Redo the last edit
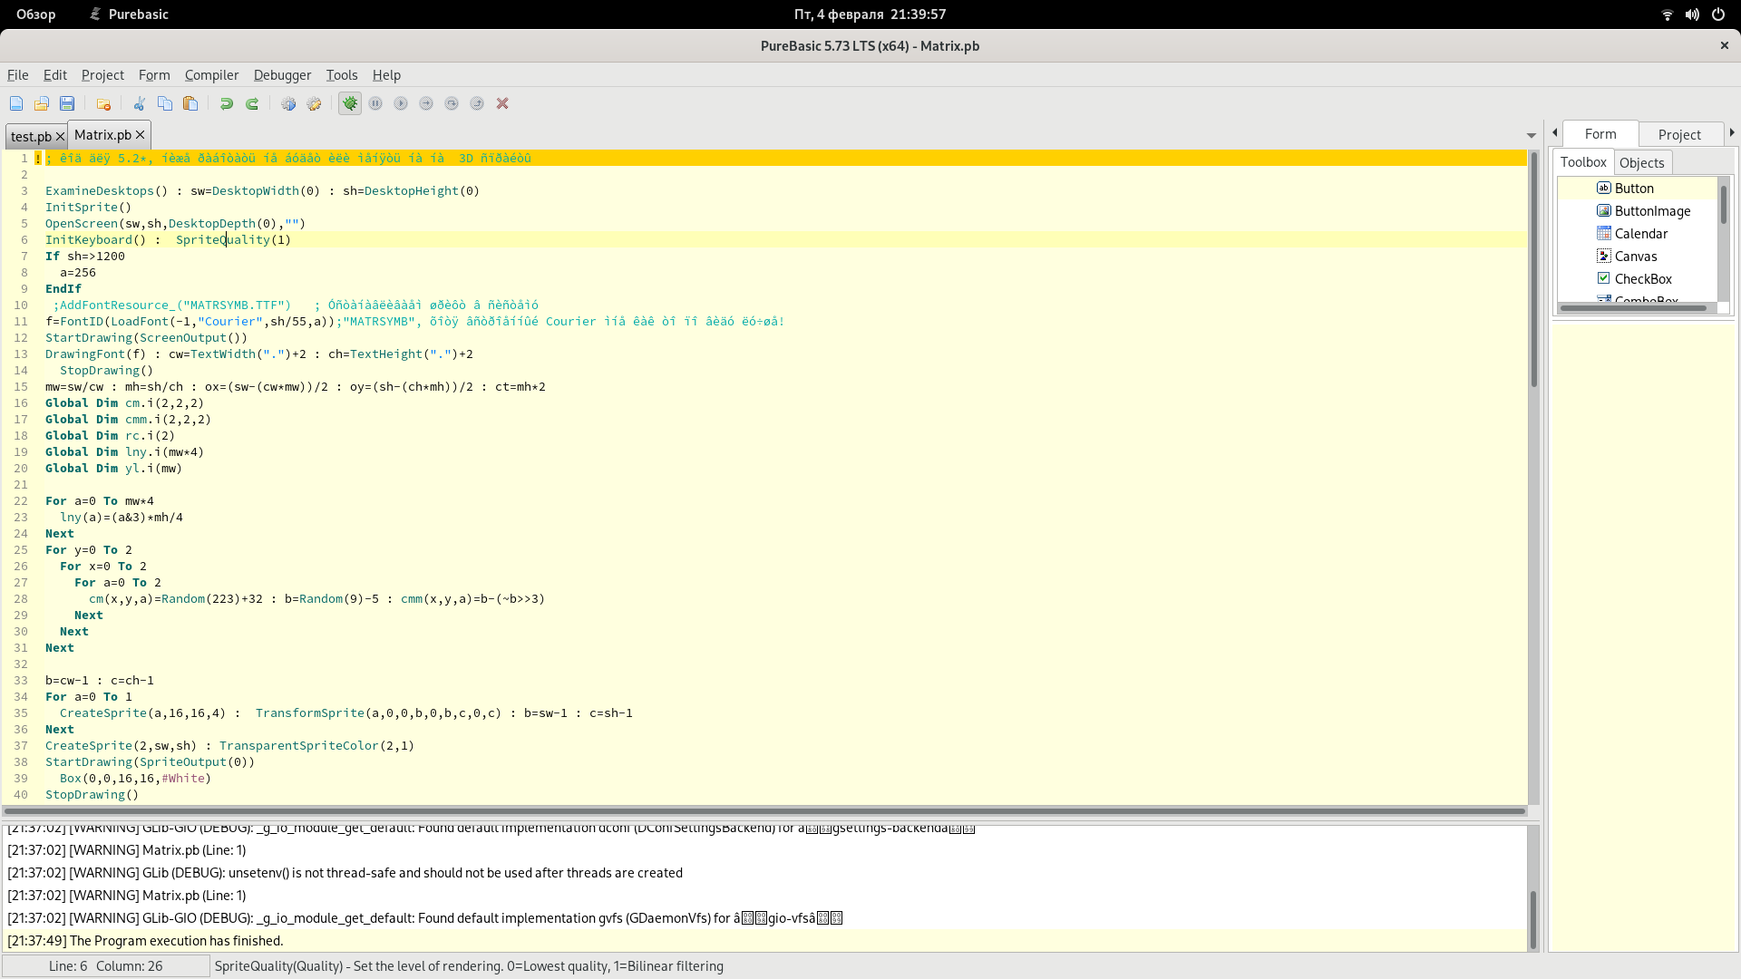The width and height of the screenshot is (1741, 979). point(252,104)
